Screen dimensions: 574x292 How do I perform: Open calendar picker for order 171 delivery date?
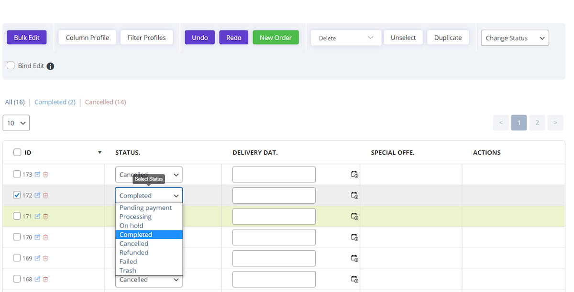[354, 217]
